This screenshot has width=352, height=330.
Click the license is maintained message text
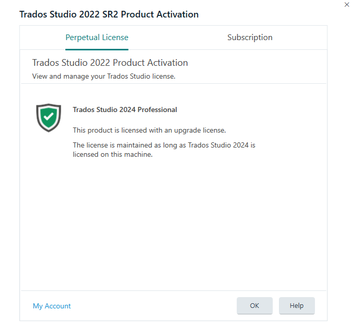point(164,150)
